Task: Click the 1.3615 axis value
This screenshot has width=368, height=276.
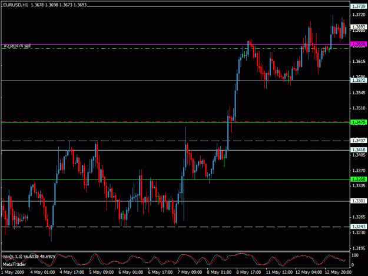Action: 359,61
